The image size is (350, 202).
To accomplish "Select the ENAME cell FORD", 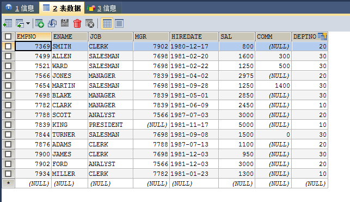I will [x=70, y=164].
